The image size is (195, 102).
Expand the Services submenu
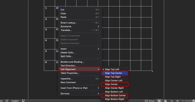(80, 93)
